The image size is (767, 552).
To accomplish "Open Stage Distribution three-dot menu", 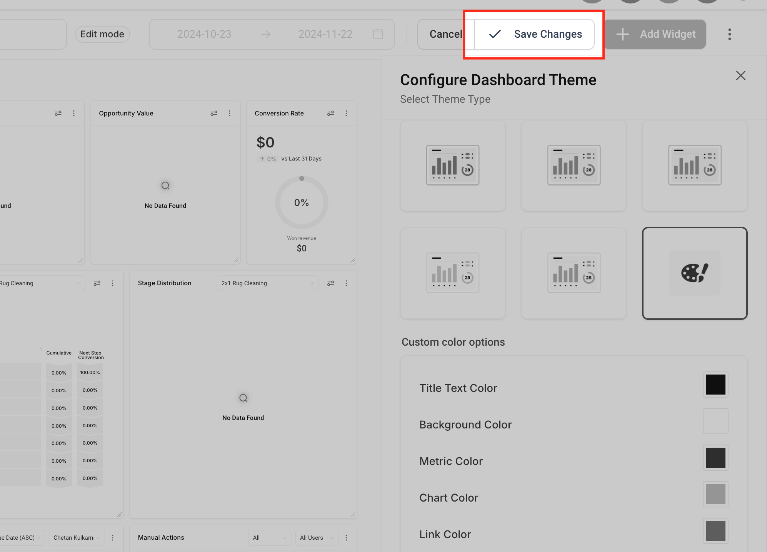I will tap(346, 283).
